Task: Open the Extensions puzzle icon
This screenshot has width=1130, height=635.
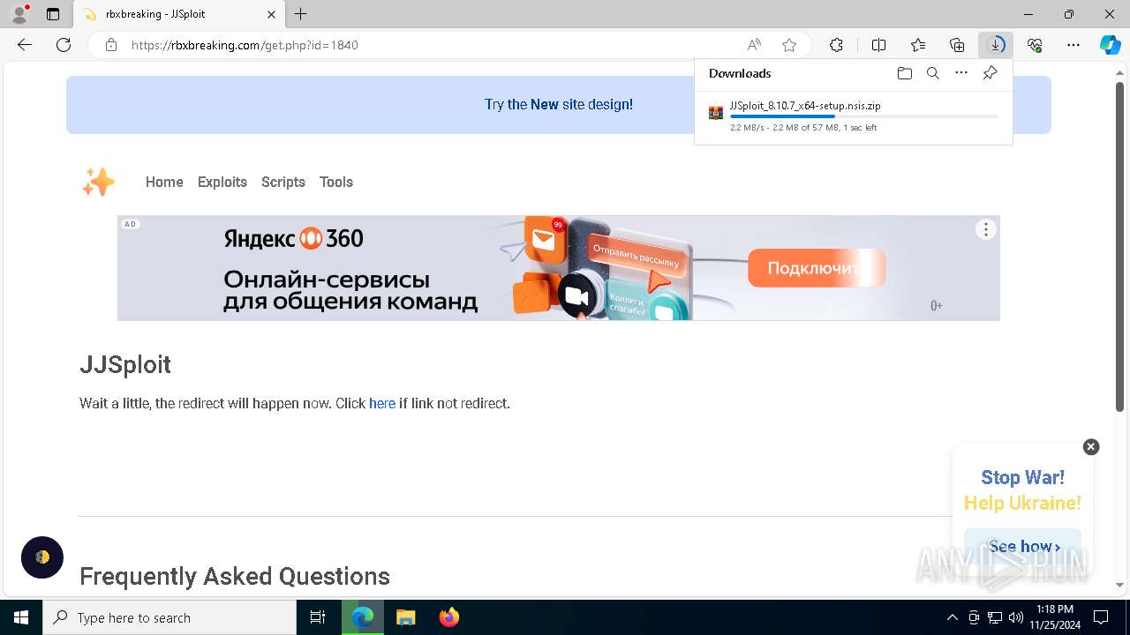Action: pyautogui.click(x=836, y=45)
